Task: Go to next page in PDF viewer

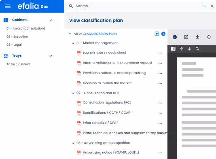Action: (x=189, y=49)
